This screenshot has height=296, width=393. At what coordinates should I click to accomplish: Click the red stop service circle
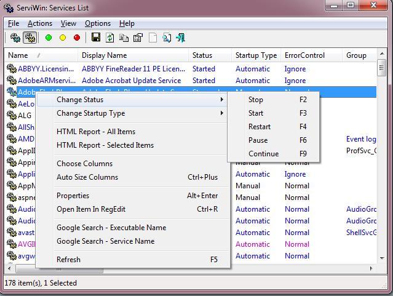(x=77, y=38)
